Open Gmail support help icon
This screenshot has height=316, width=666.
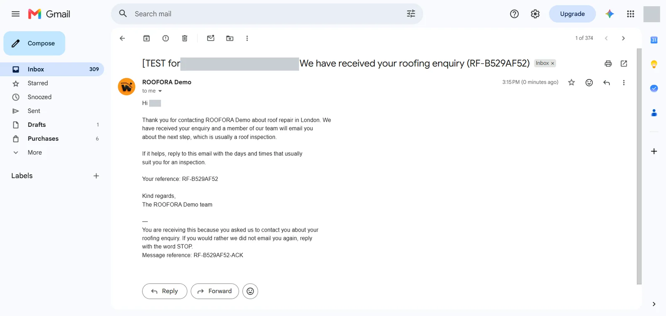(514, 14)
